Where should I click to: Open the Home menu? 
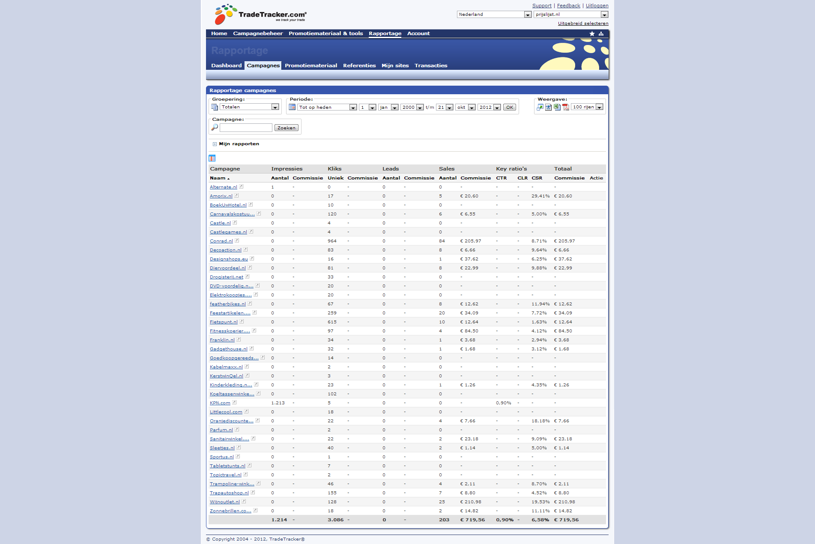click(219, 33)
